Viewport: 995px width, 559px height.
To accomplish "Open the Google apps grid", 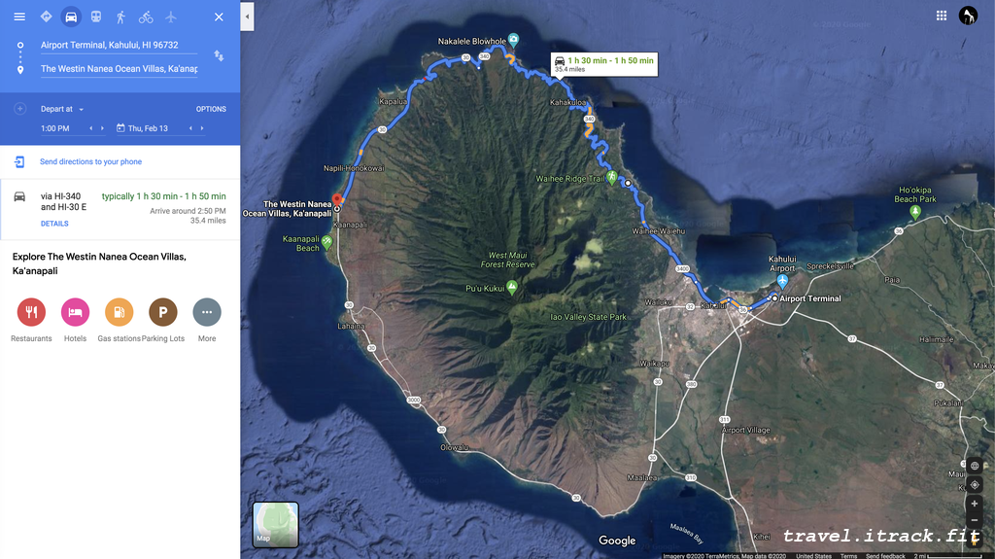I will coord(942,16).
